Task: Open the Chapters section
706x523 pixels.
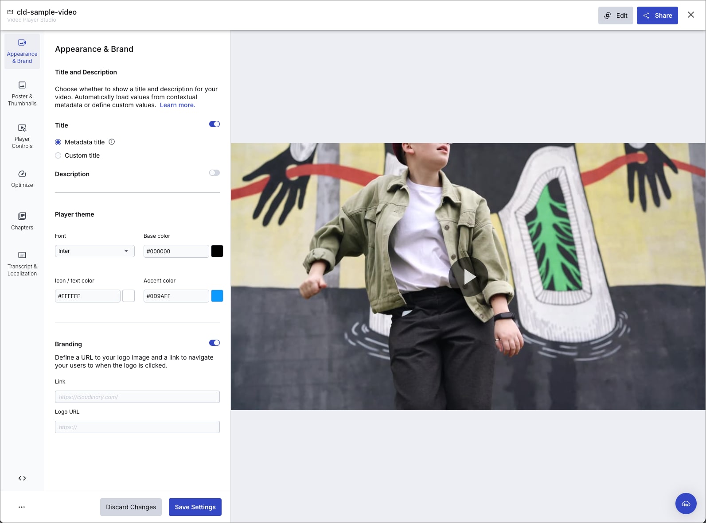Action: click(x=22, y=221)
